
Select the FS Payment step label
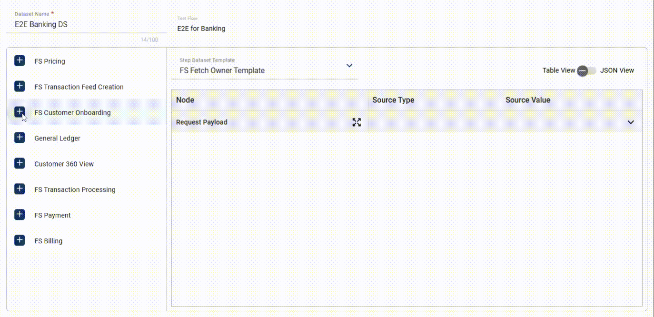(x=52, y=216)
